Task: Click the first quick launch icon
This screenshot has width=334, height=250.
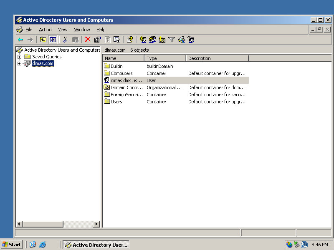Action: (33, 245)
